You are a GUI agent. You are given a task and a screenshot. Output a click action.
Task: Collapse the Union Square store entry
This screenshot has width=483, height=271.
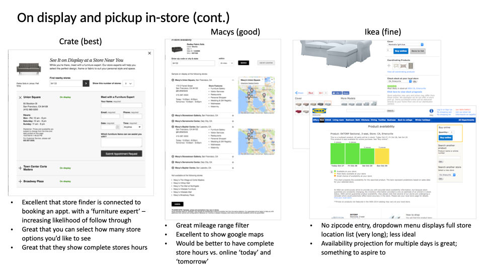click(x=20, y=97)
